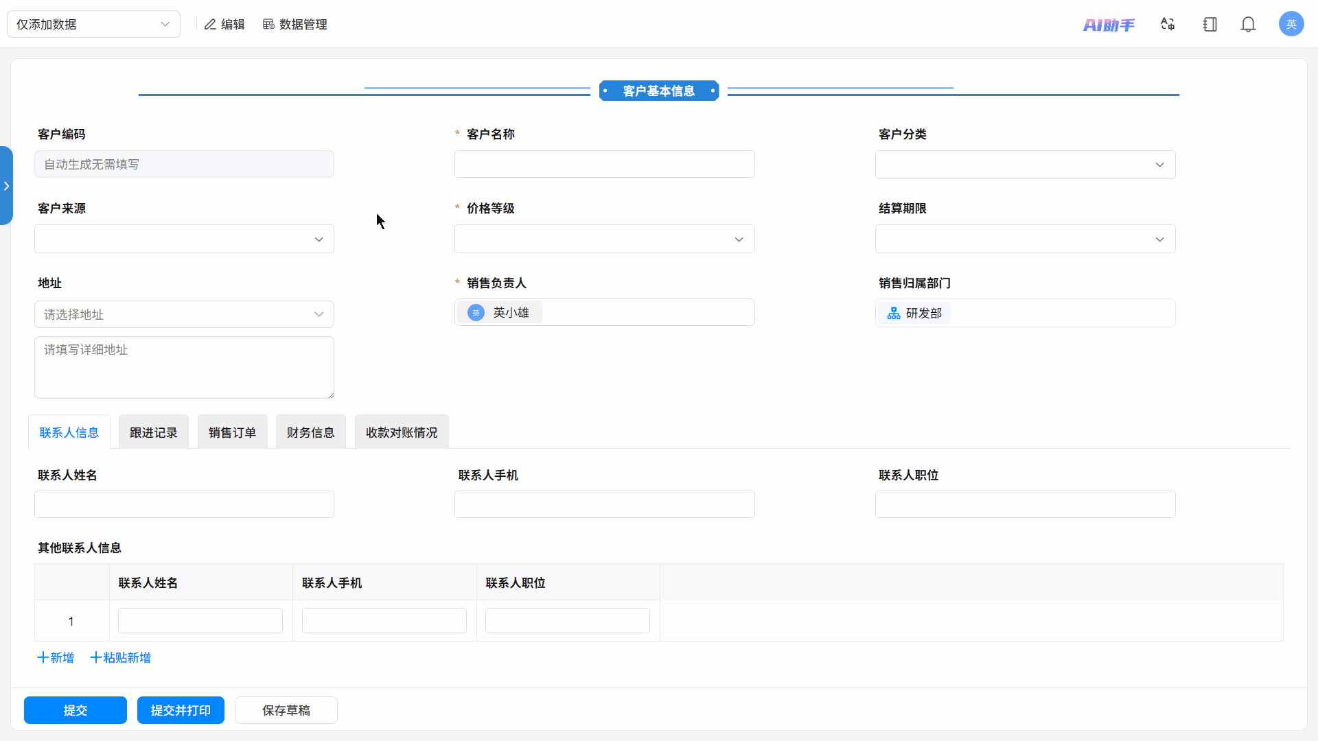This screenshot has height=741, width=1318.
Task: Open the AI助手 assistant
Action: click(1109, 25)
